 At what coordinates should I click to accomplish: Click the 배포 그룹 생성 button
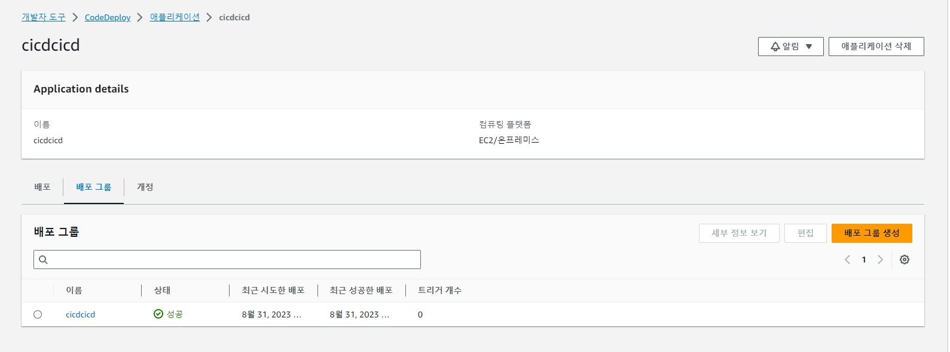click(872, 233)
